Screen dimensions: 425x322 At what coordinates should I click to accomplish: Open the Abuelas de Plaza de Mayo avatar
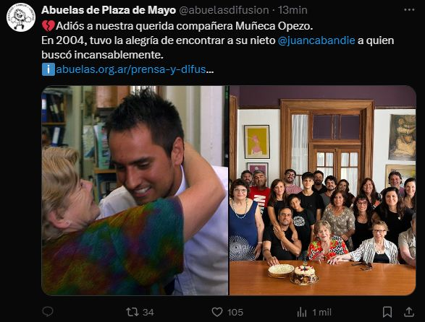21,17
